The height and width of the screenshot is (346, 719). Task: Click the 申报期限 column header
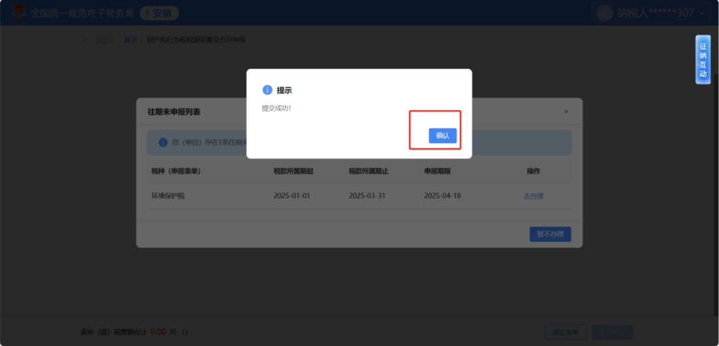pos(437,171)
